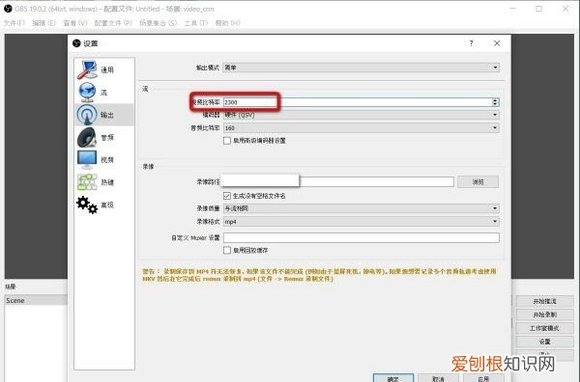
Task: Open the encoder (编码器) dropdown
Action: (x=361, y=115)
